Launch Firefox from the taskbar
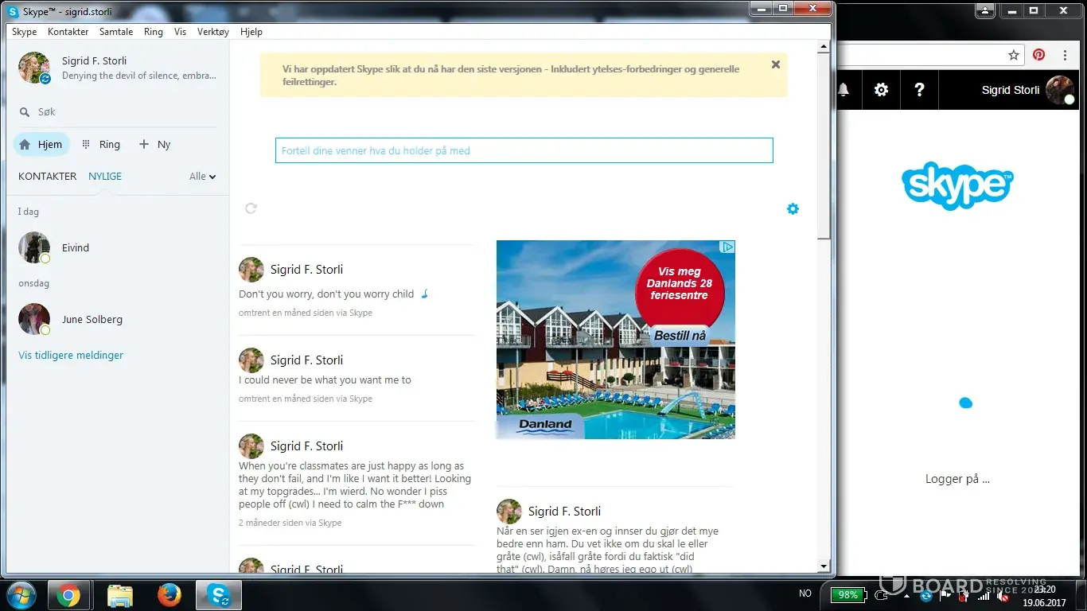1087x611 pixels. click(x=169, y=595)
